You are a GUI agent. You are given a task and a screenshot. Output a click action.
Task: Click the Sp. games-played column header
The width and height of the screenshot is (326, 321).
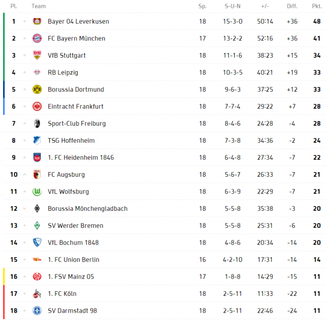[x=202, y=6]
